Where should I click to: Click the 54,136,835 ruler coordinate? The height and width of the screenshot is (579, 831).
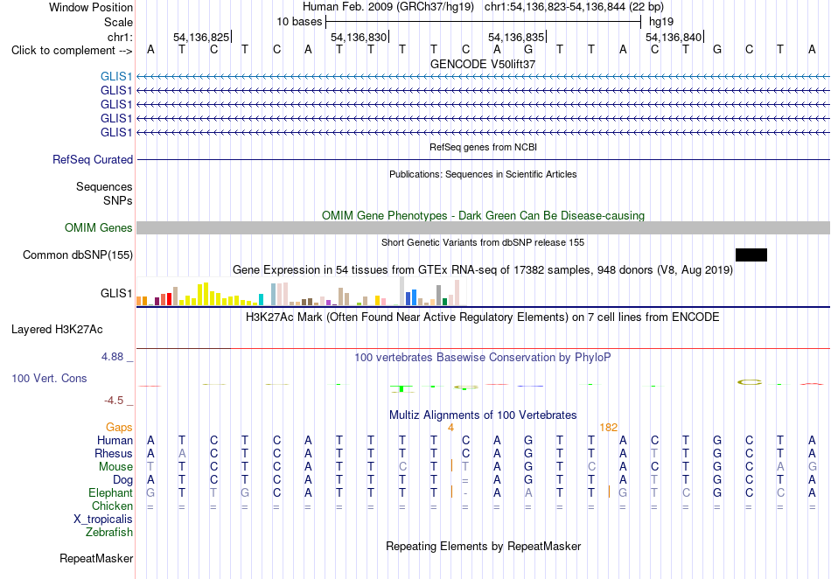pos(516,37)
